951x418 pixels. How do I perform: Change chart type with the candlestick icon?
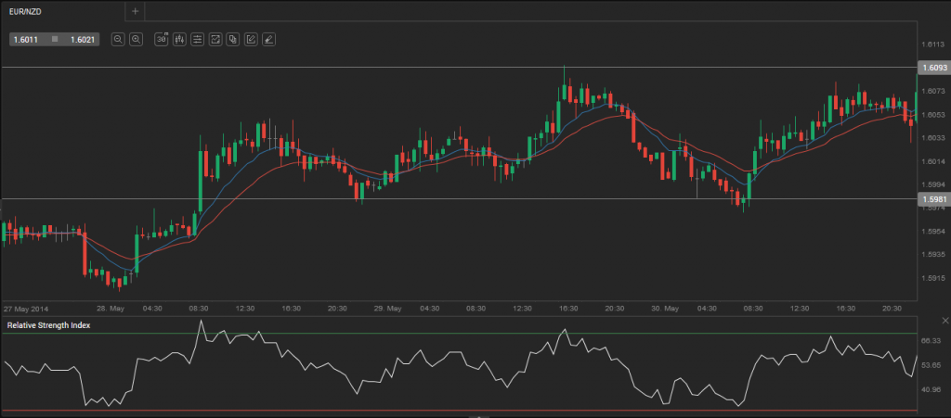[180, 39]
